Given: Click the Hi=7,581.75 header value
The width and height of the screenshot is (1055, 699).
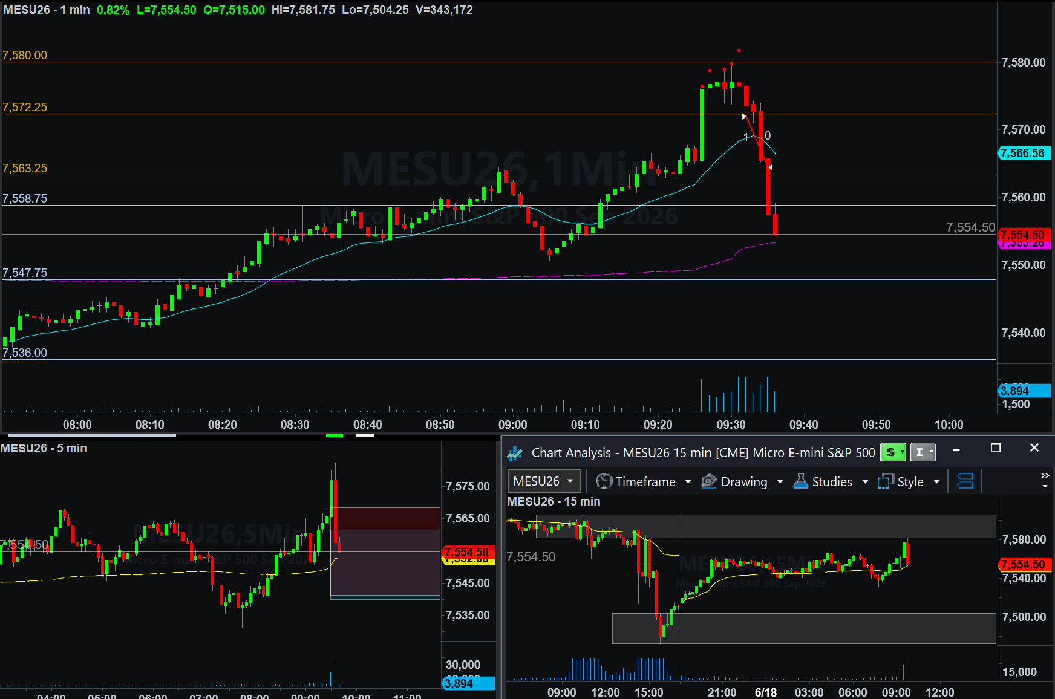Looking at the screenshot, I should 303,10.
